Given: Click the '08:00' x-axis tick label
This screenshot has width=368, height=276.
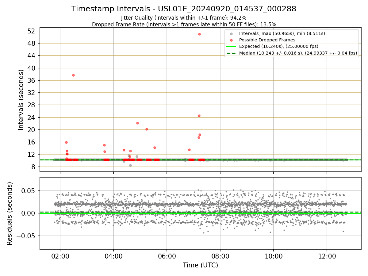Looking at the screenshot, I should [220, 256].
